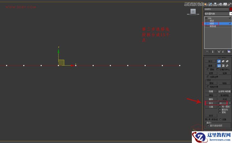Select the 样条线 radio option
The image size is (232, 143).
click(x=210, y=119)
